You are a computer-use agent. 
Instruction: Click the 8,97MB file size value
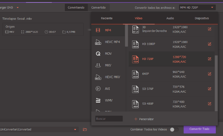point(71,32)
